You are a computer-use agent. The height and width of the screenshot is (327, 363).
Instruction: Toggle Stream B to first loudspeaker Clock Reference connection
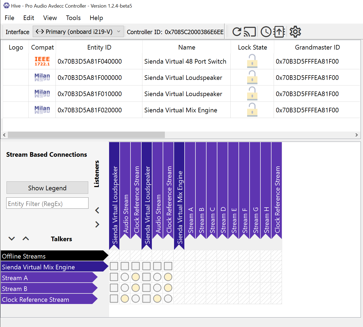pyautogui.click(x=136, y=288)
